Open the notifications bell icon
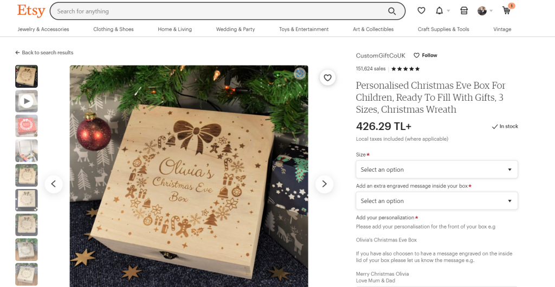This screenshot has width=555, height=287. [x=439, y=11]
